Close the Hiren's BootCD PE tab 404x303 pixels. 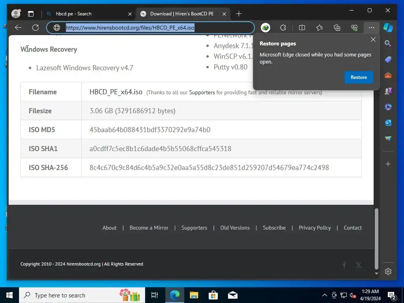(x=224, y=14)
